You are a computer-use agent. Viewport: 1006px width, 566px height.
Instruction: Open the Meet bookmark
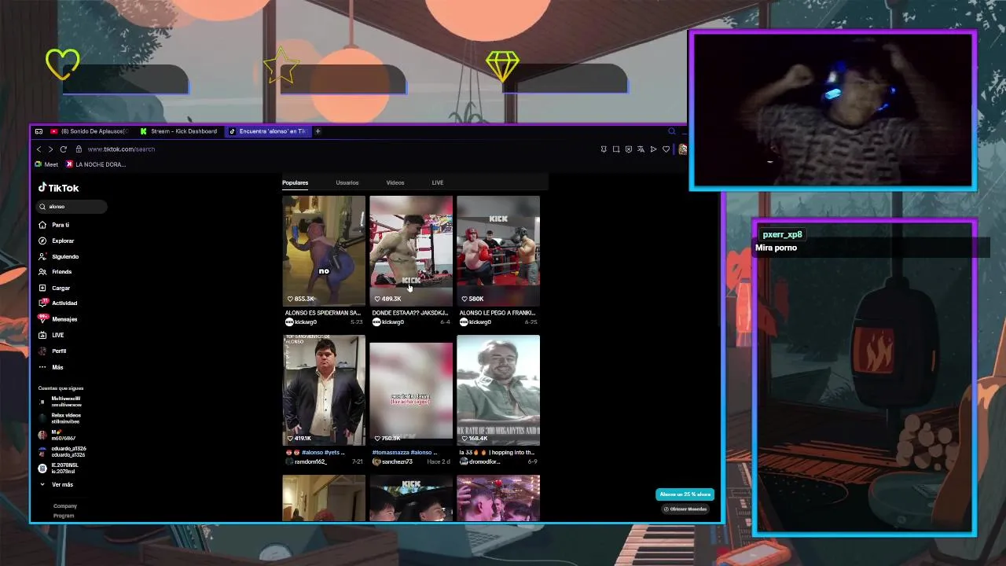[x=47, y=164]
